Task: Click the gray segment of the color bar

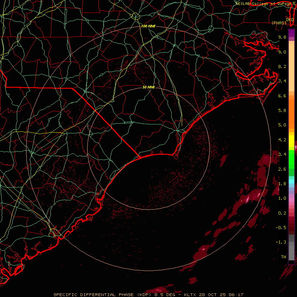Action: click(291, 247)
